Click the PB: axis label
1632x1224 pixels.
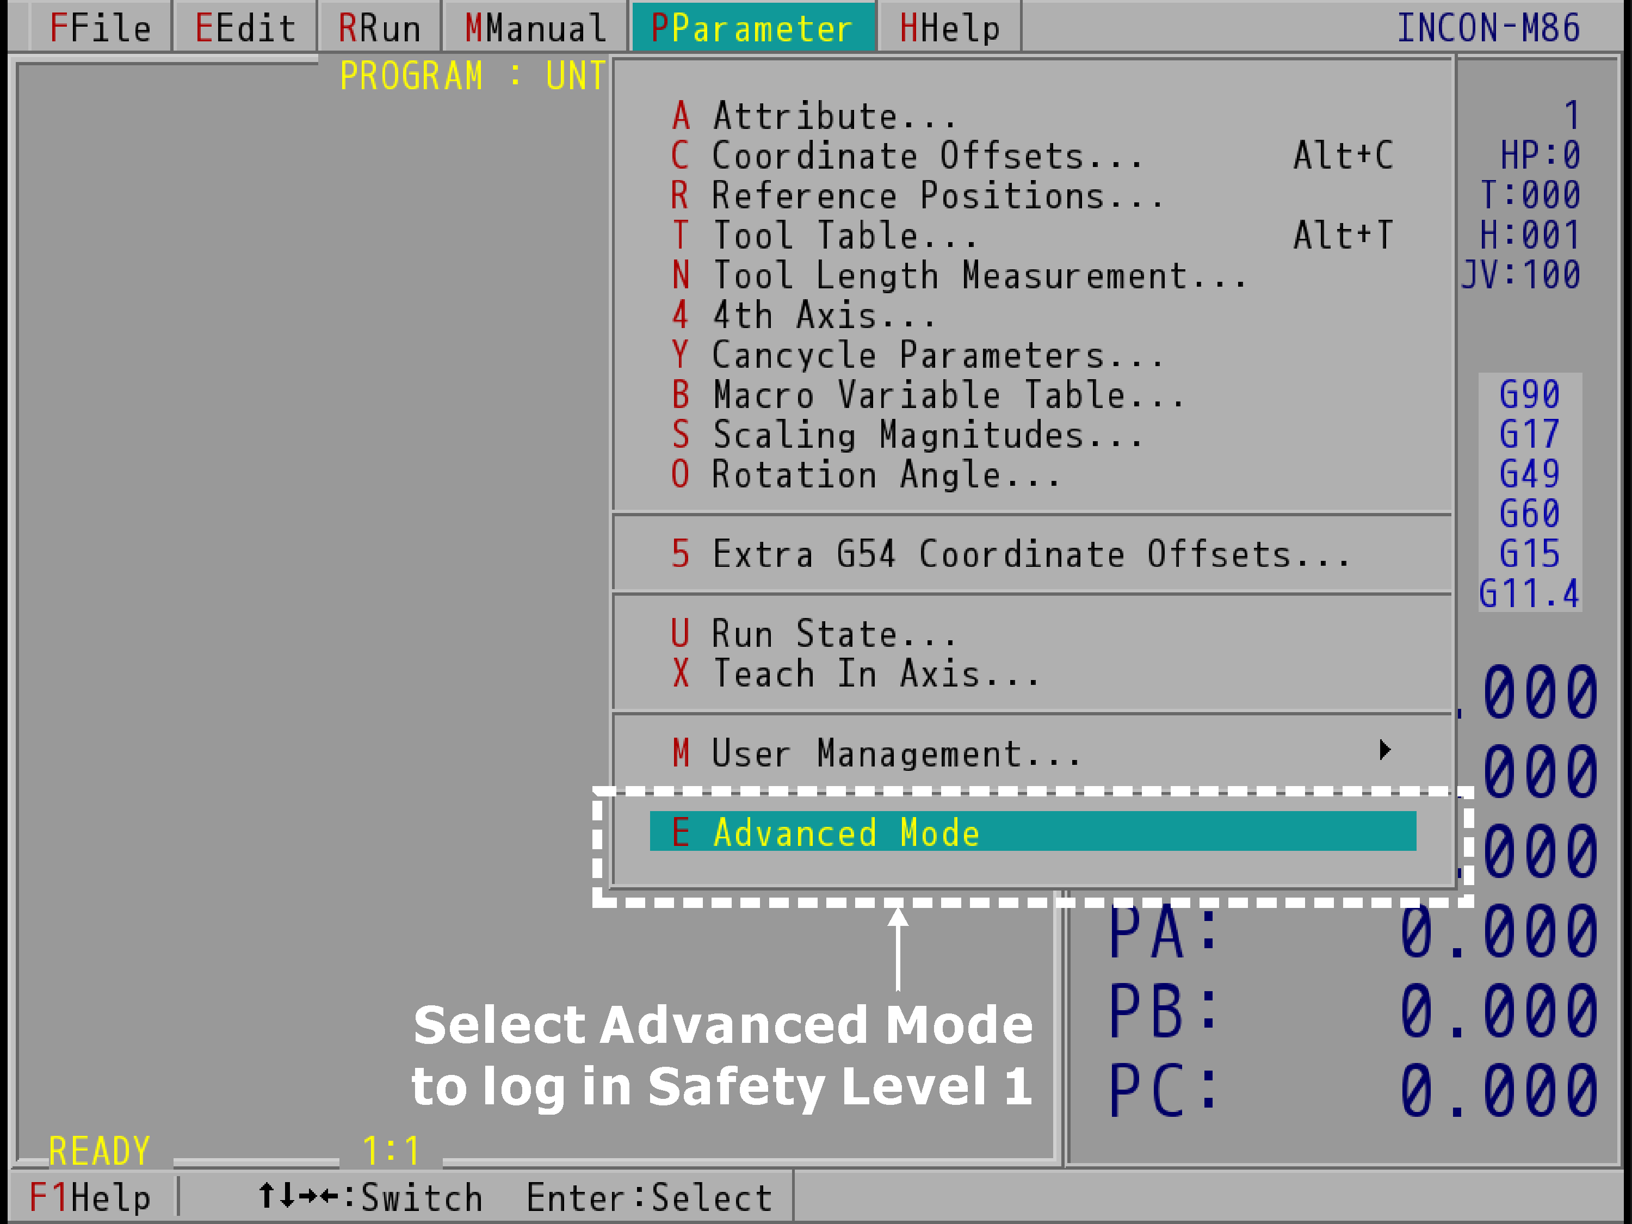pos(1164,1011)
